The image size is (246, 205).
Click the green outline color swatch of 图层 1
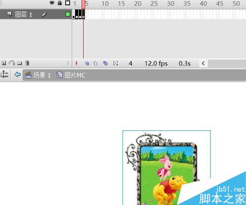tap(68, 14)
